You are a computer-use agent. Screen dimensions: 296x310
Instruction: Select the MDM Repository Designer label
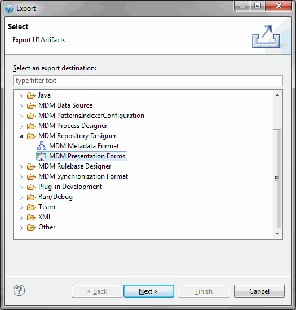click(77, 136)
